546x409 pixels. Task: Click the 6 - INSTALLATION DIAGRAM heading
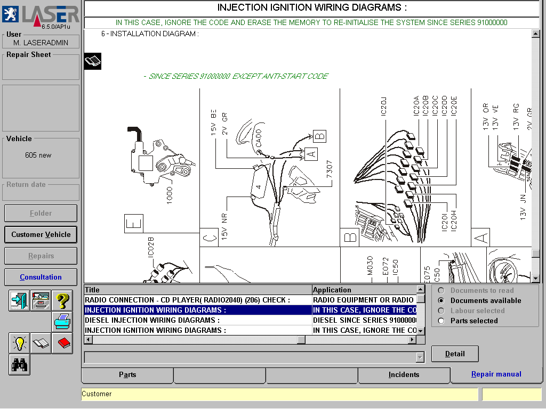(x=150, y=34)
